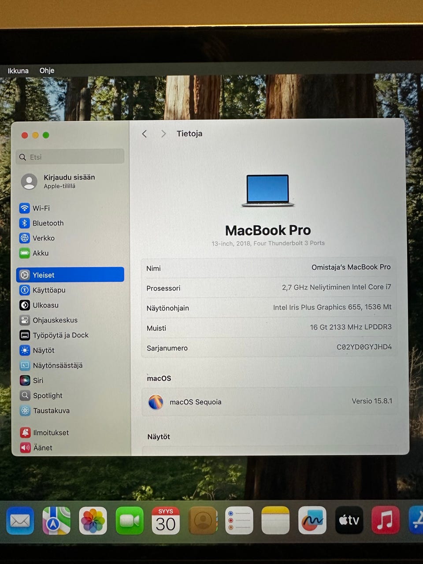This screenshot has height=564, width=423.
Task: Launch Maps from the Dock
Action: coord(56,521)
